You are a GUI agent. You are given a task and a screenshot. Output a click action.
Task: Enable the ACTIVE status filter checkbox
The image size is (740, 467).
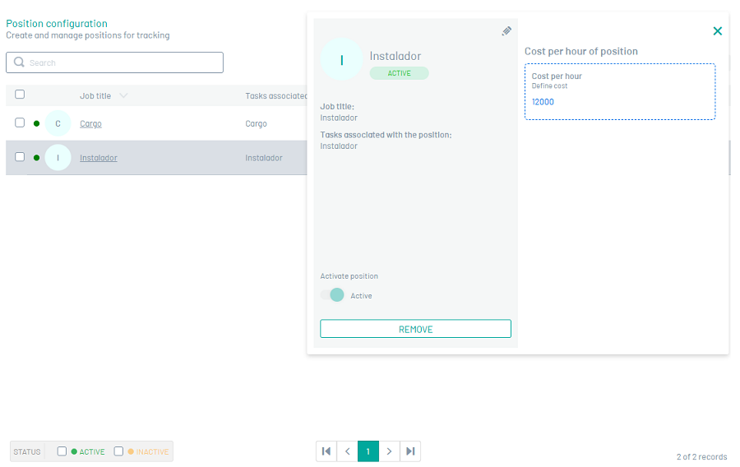tap(62, 451)
